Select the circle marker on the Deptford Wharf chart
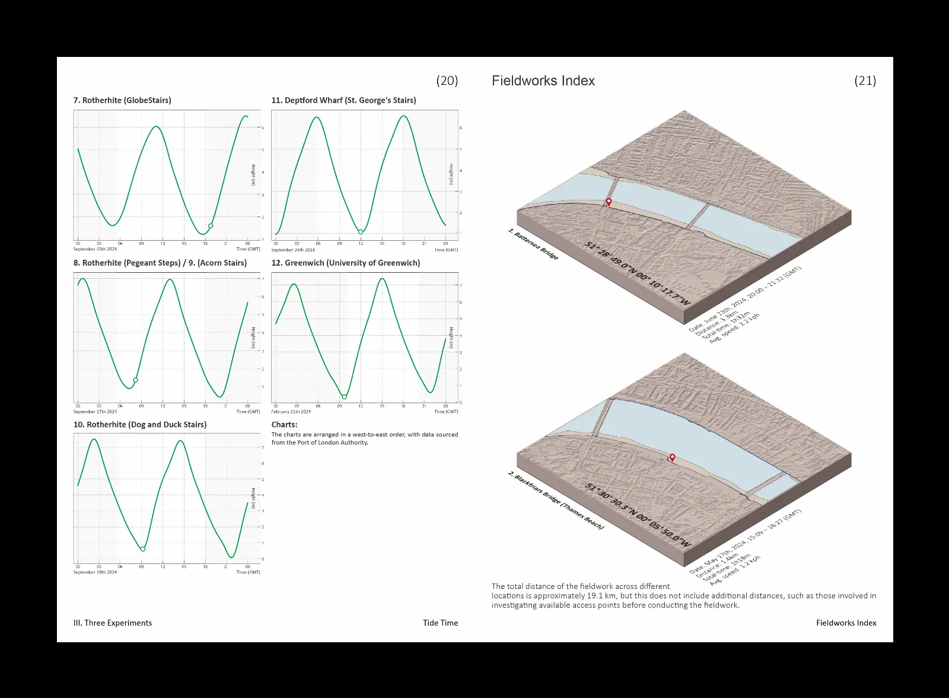949x698 pixels. (x=361, y=232)
